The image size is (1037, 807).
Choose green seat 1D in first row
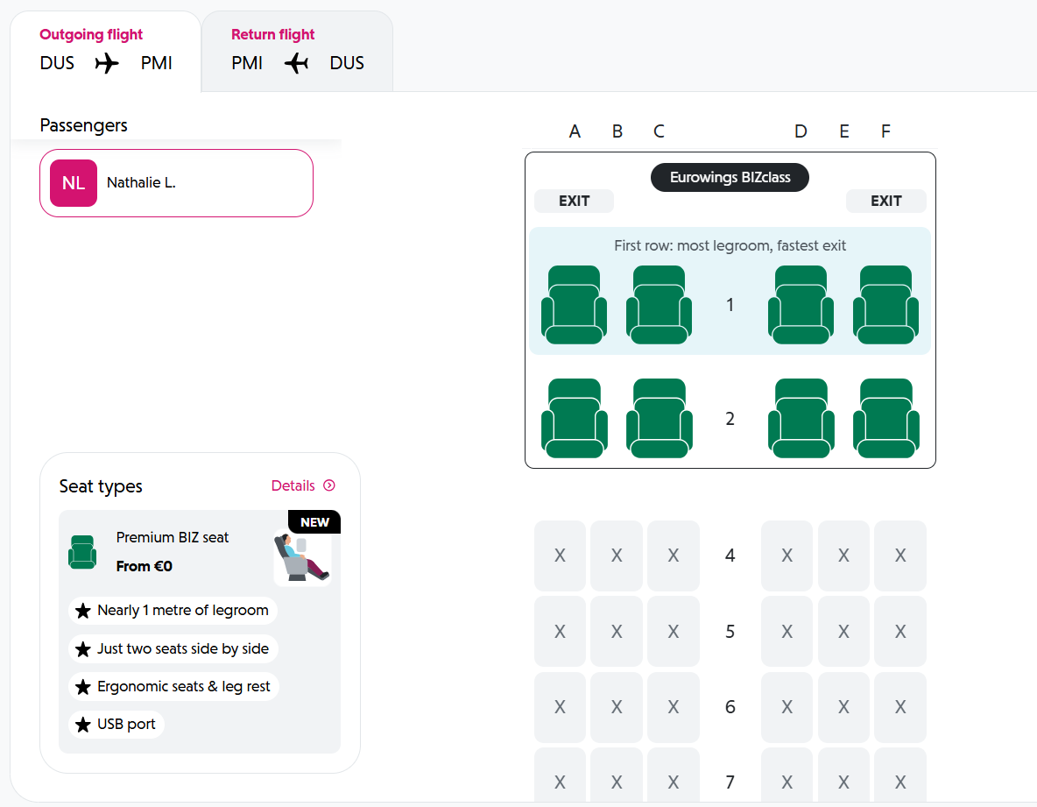pos(801,305)
